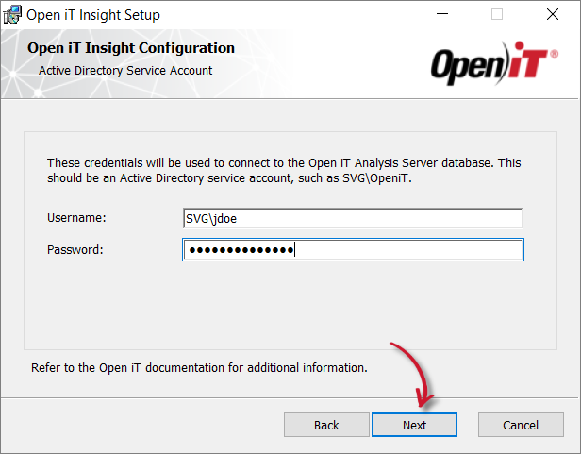The width and height of the screenshot is (581, 454).
Task: Click 'Refer to the Open iT documentation' text
Action: [x=199, y=367]
